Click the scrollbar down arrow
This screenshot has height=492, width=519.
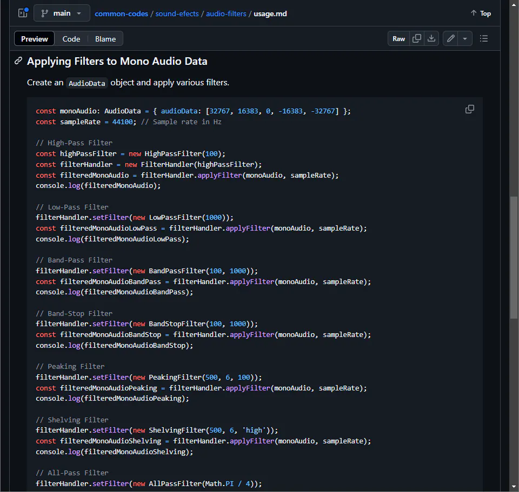514,487
